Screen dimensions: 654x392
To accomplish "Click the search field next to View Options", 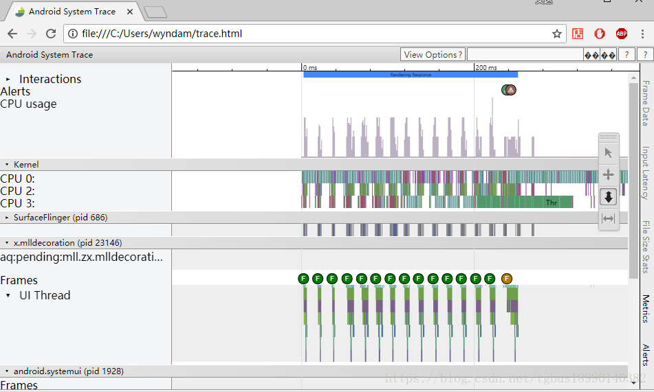I will pos(525,54).
